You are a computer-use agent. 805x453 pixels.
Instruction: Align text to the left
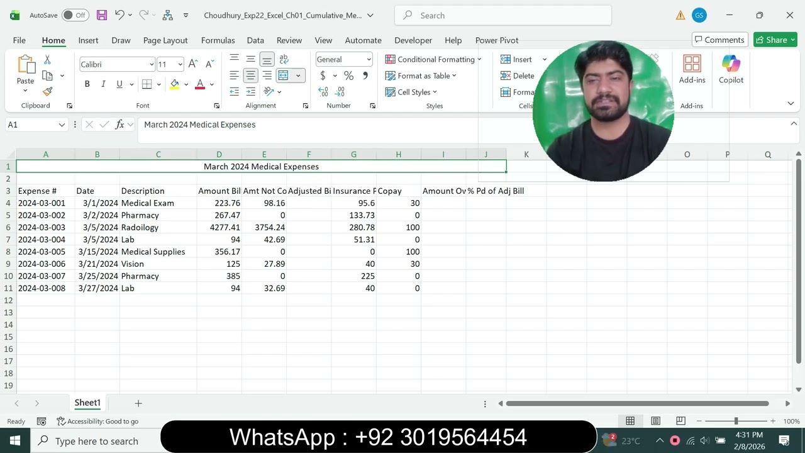tap(234, 75)
